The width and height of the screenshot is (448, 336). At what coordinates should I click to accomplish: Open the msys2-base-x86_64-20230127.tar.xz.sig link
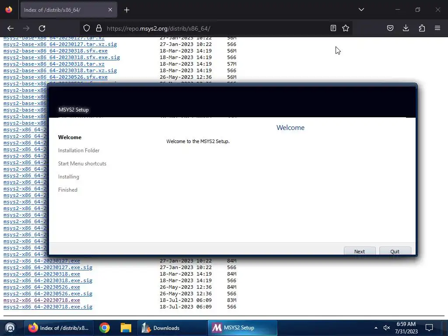60,44
